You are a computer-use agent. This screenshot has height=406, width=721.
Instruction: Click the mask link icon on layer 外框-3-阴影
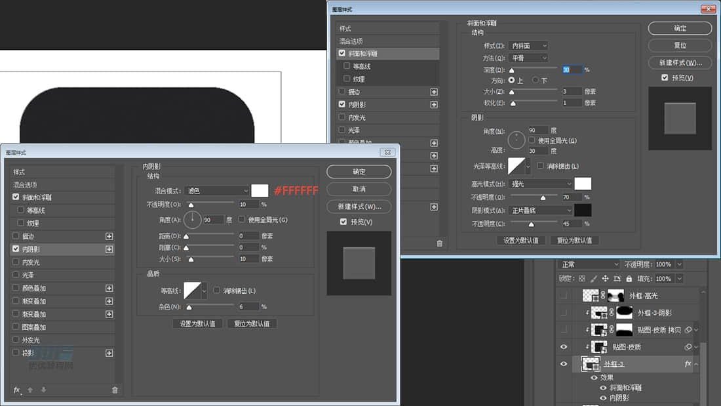click(612, 313)
